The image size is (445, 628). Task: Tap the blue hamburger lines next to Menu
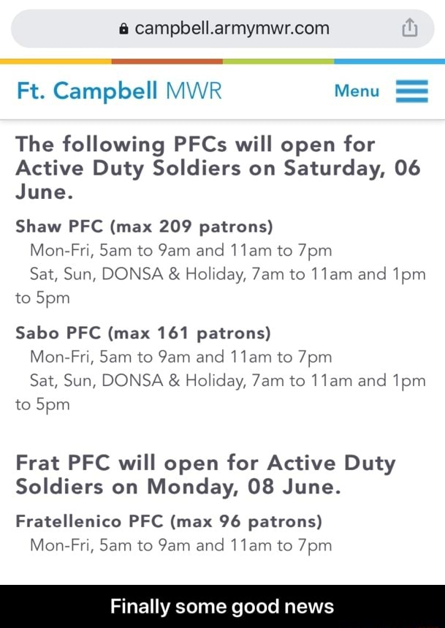coord(411,91)
